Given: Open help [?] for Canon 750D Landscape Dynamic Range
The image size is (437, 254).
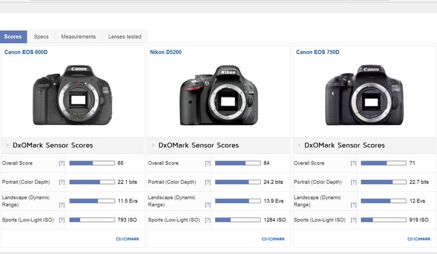Looking at the screenshot, I should click(x=353, y=205).
